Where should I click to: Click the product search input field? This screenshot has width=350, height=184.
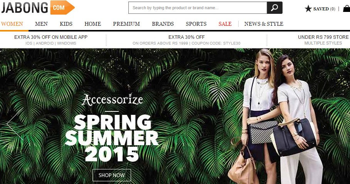[197, 8]
